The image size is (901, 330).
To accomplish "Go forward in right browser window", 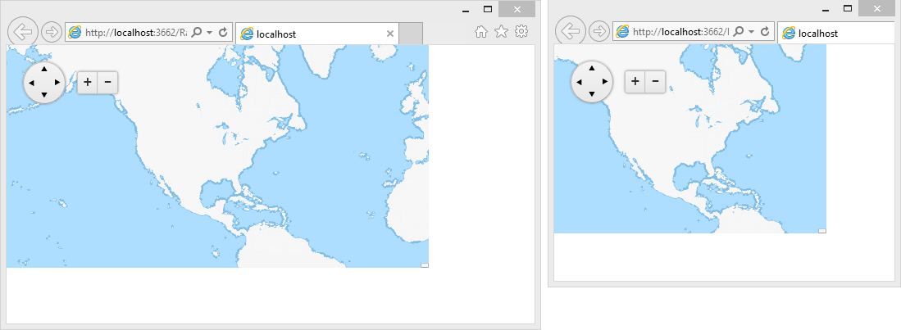I will [599, 32].
